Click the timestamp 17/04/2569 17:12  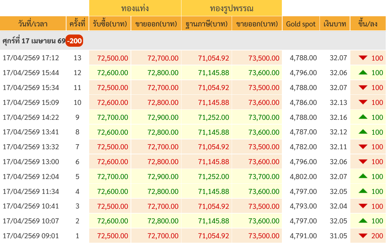coord(31,58)
